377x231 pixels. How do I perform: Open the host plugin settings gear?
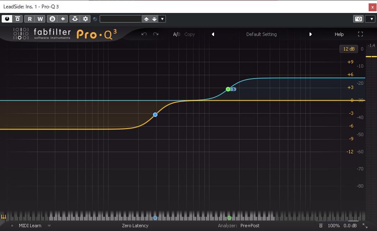point(85,19)
